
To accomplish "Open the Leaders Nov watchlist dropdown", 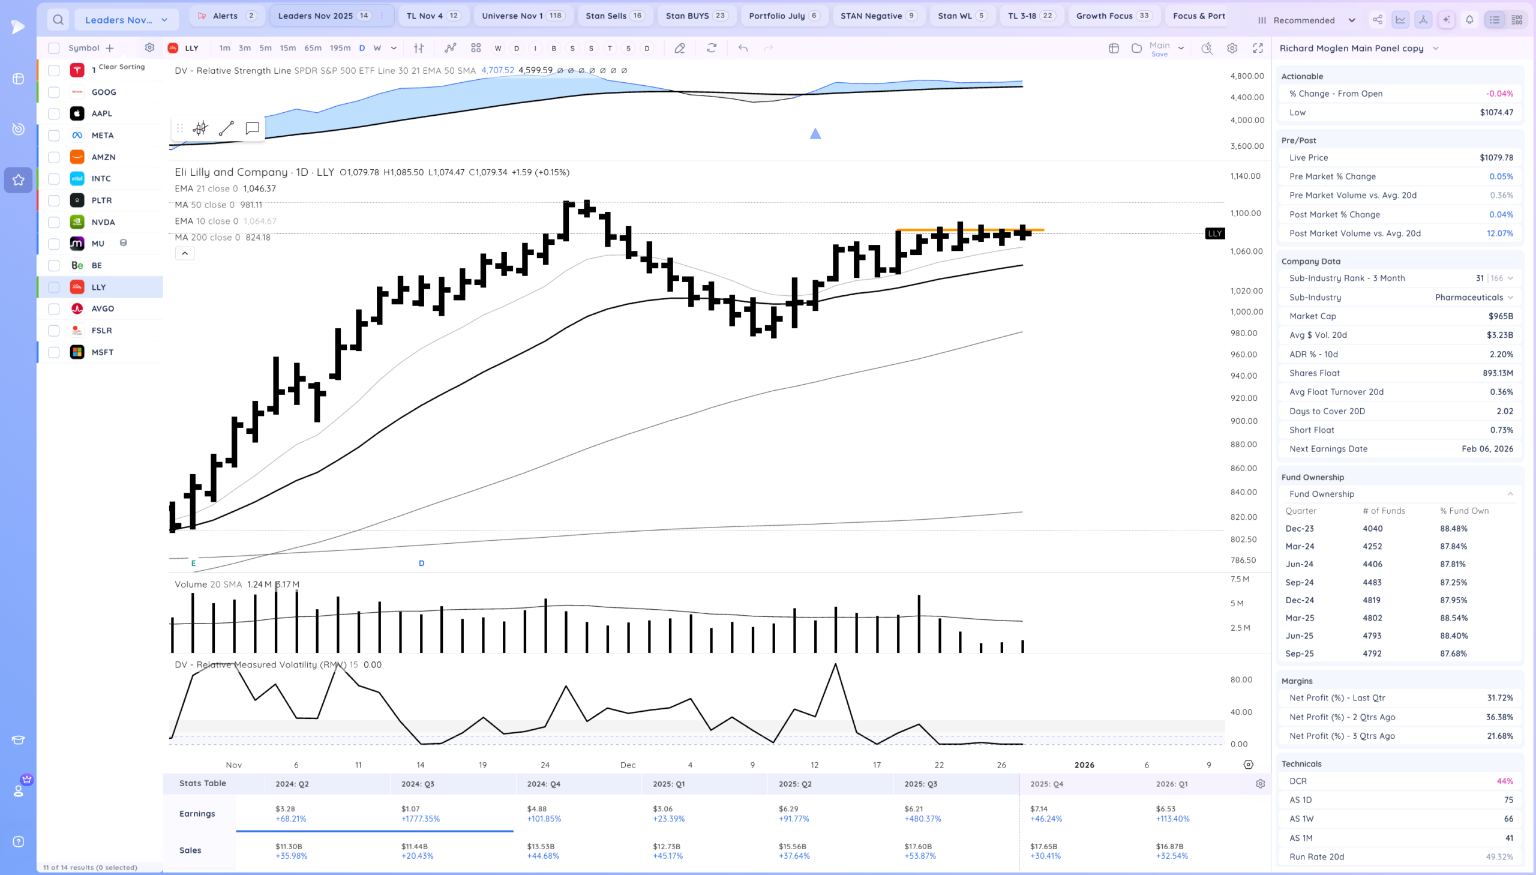I will click(x=126, y=20).
